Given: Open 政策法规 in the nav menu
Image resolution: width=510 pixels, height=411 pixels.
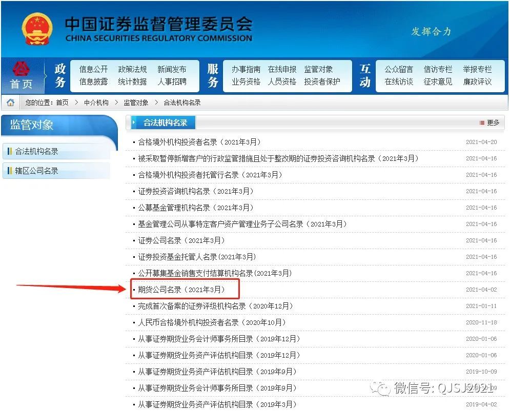Looking at the screenshot, I should [x=132, y=69].
